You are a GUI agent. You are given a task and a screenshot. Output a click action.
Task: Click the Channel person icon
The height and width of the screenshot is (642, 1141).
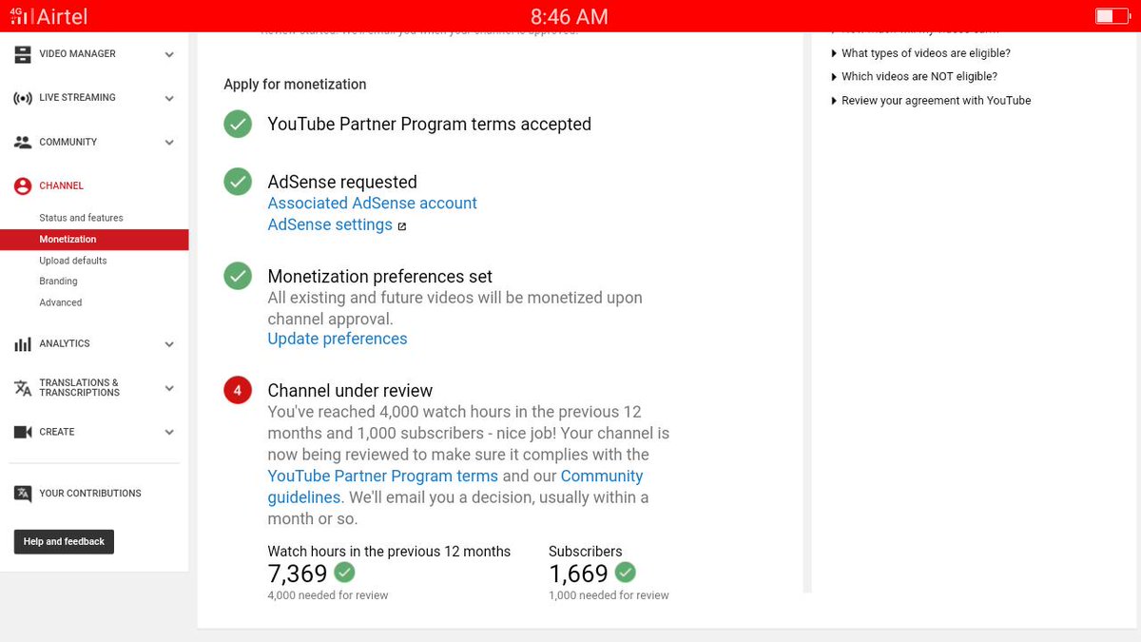coord(23,186)
